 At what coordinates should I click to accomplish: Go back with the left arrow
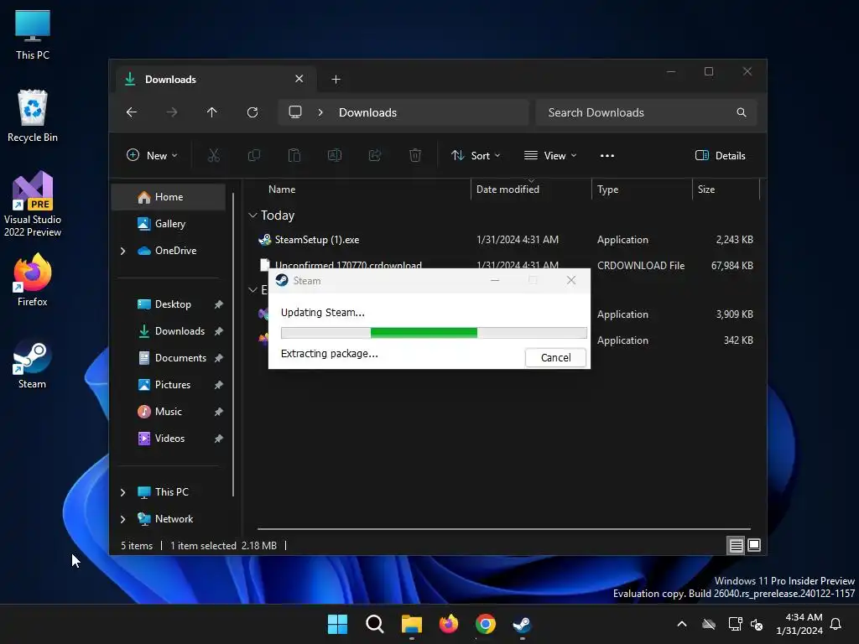click(x=132, y=112)
